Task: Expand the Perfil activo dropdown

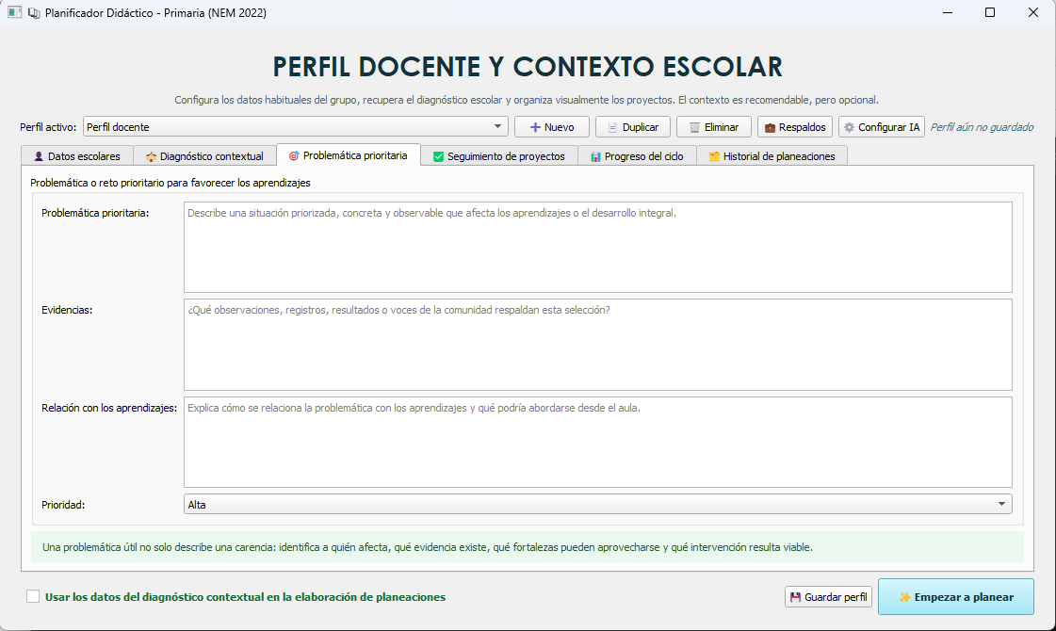Action: (296, 126)
